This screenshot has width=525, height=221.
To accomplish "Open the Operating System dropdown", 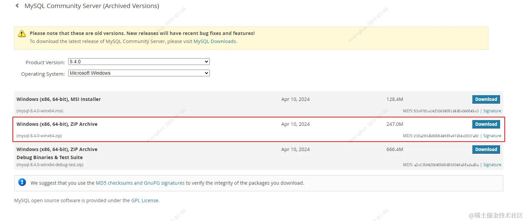I will (139, 73).
